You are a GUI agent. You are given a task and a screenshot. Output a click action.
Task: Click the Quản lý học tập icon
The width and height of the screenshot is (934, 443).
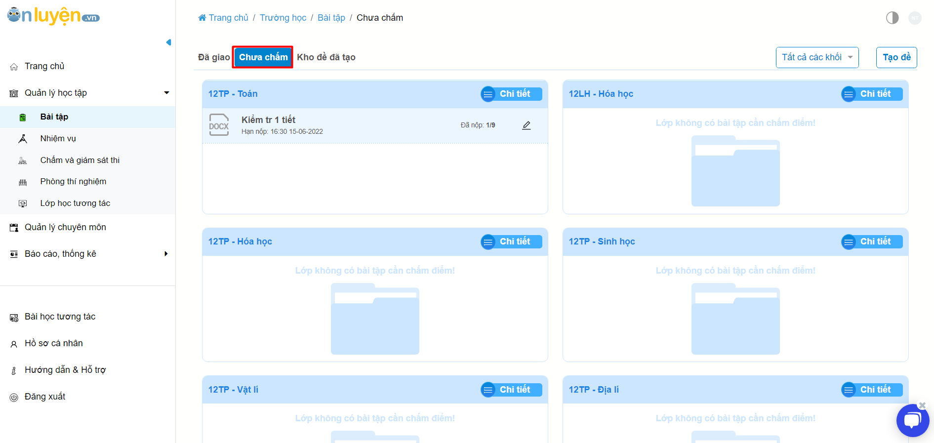pos(14,93)
